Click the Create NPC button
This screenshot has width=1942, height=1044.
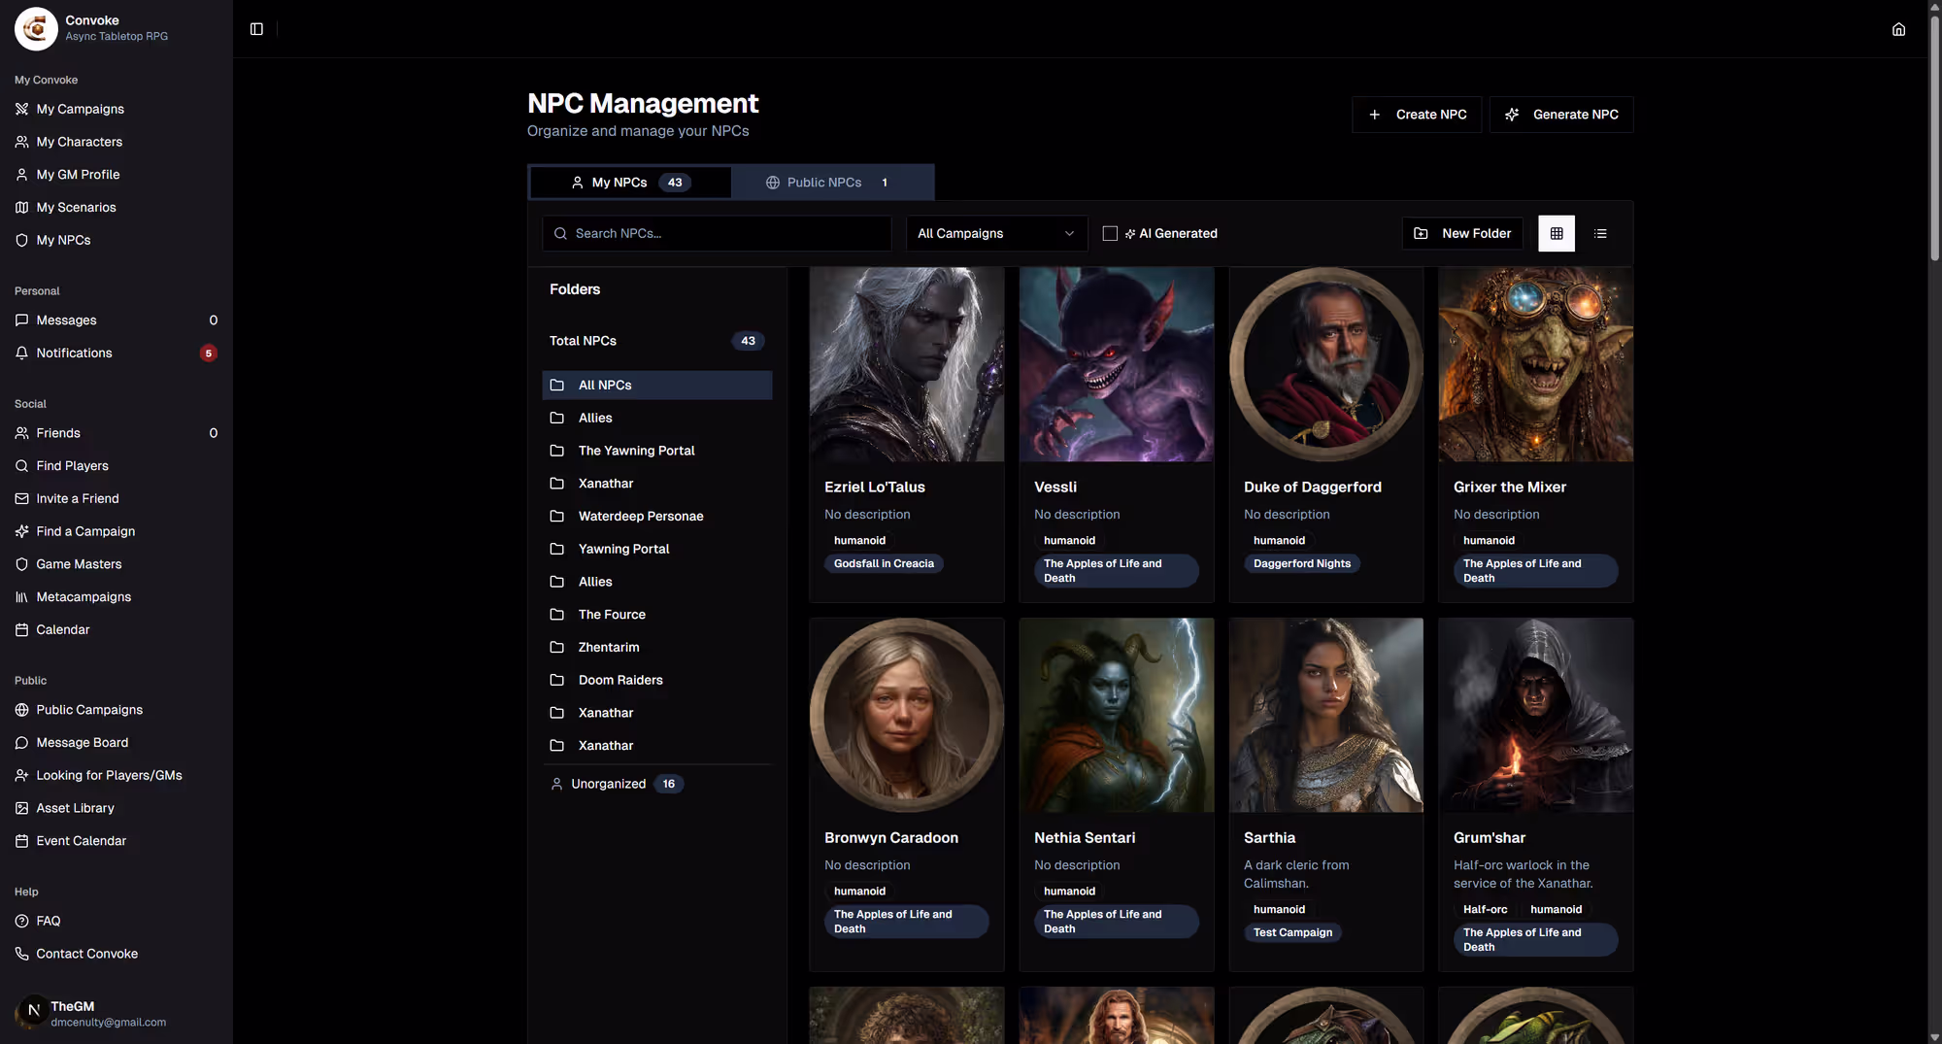point(1417,115)
